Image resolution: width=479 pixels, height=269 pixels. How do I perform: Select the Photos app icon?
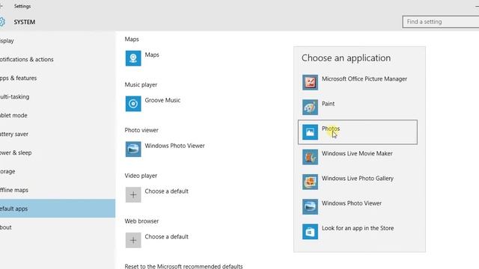point(310,132)
